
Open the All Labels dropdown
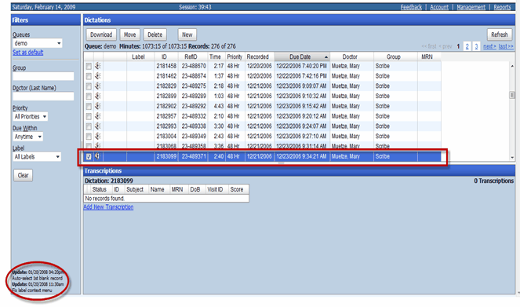coord(37,157)
